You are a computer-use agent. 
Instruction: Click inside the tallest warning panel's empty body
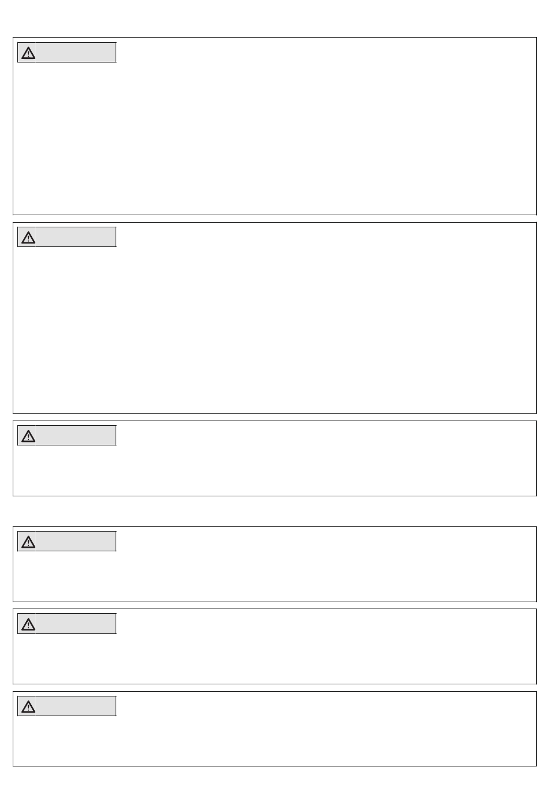[x=274, y=329]
